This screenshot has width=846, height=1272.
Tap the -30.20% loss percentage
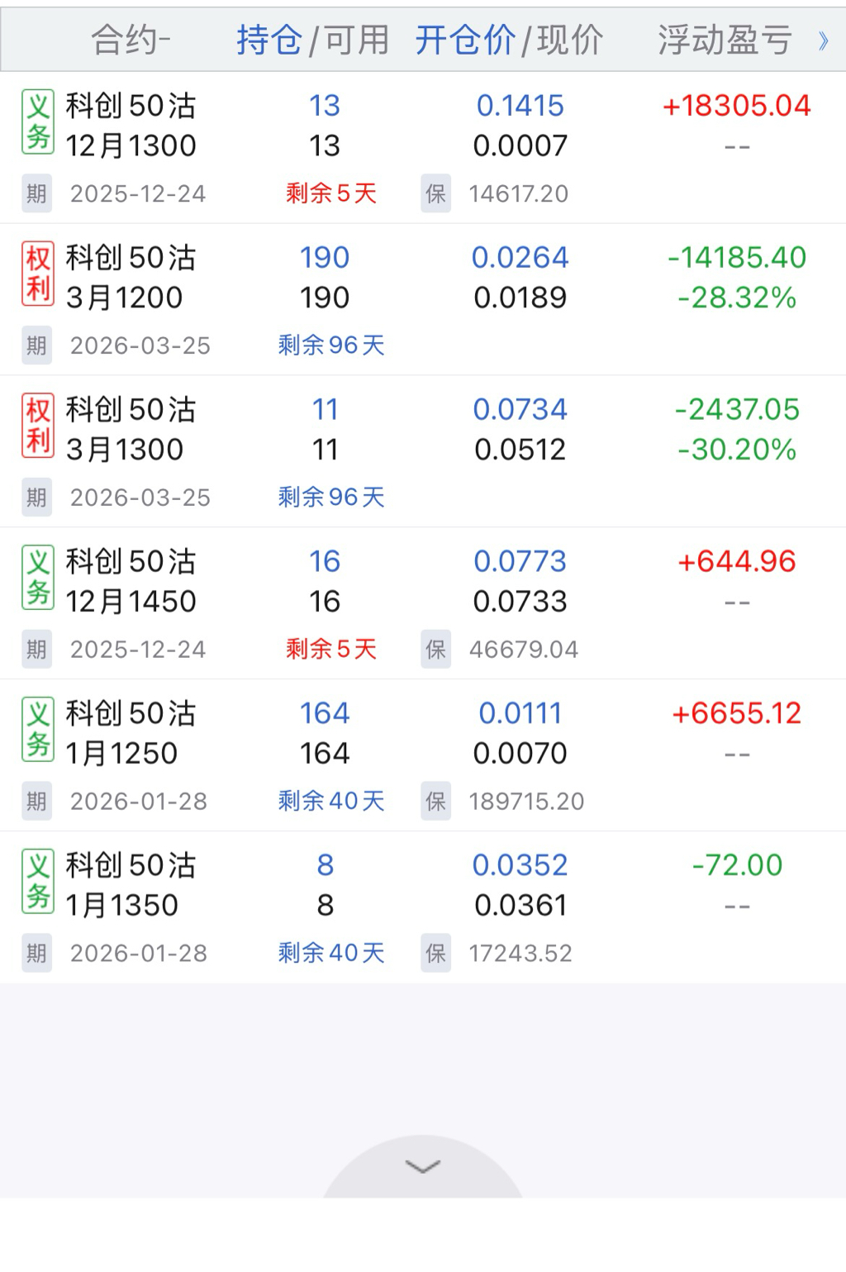tap(736, 450)
